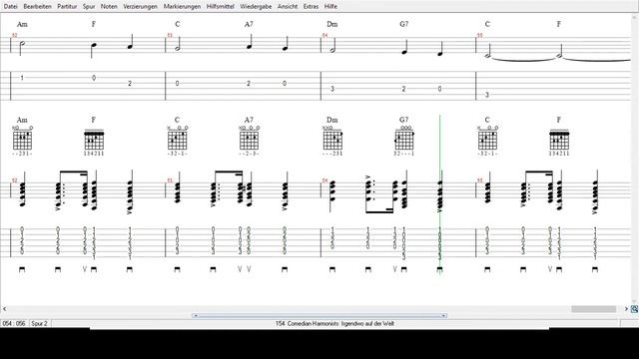
Task: Open the Partitur menu
Action: [67, 7]
